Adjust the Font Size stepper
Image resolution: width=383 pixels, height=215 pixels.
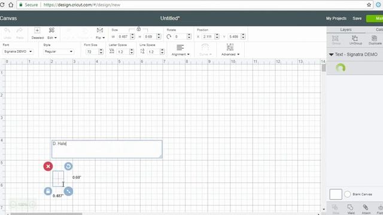(101, 52)
